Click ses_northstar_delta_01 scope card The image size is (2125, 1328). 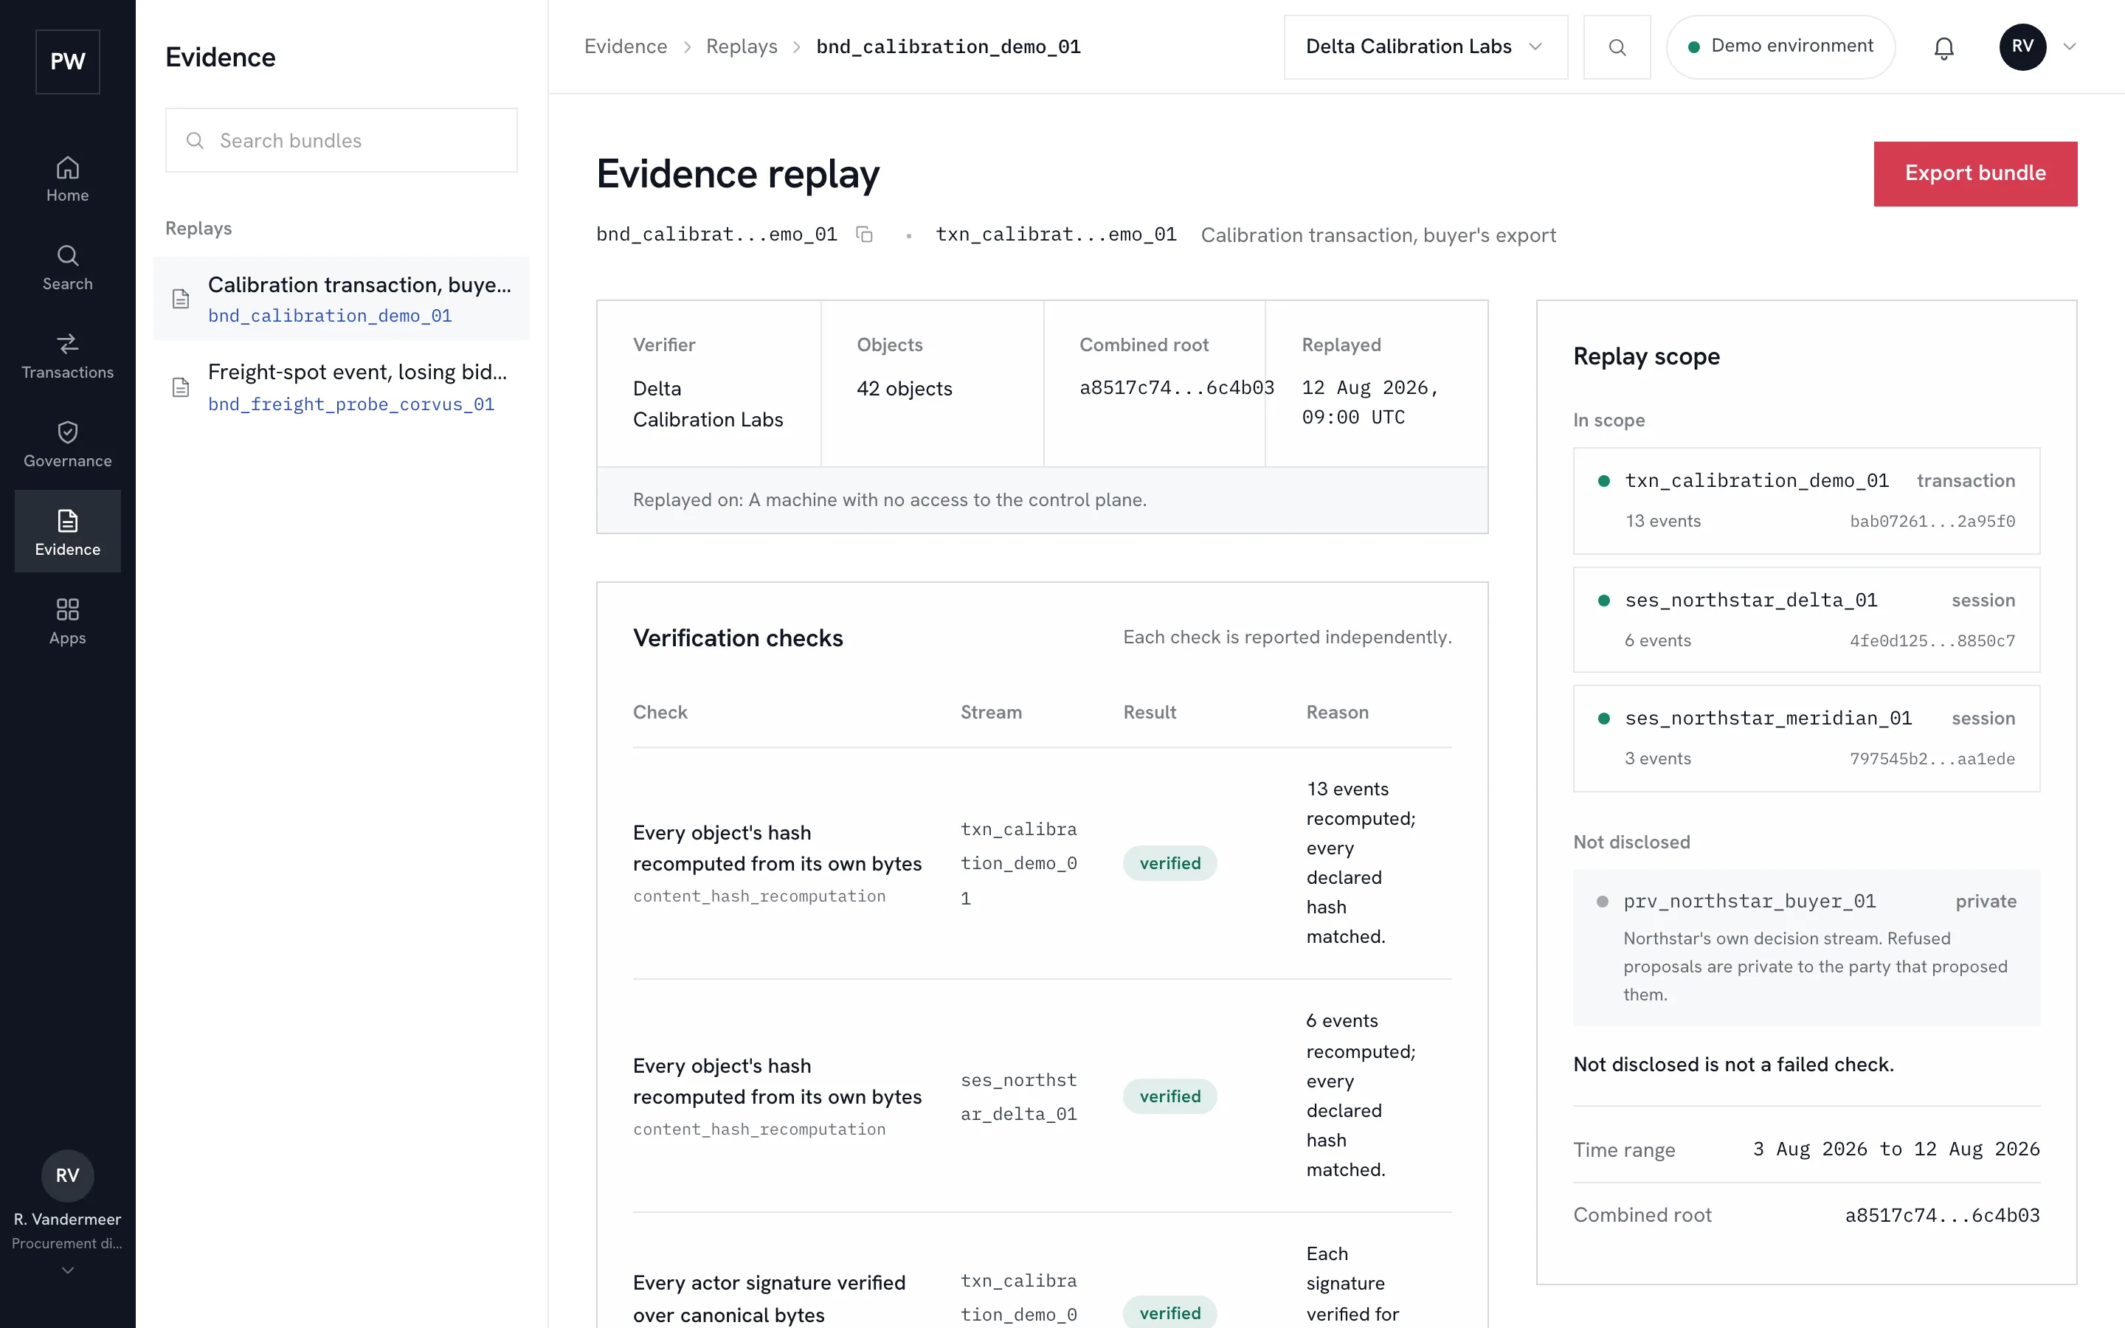pos(1806,619)
